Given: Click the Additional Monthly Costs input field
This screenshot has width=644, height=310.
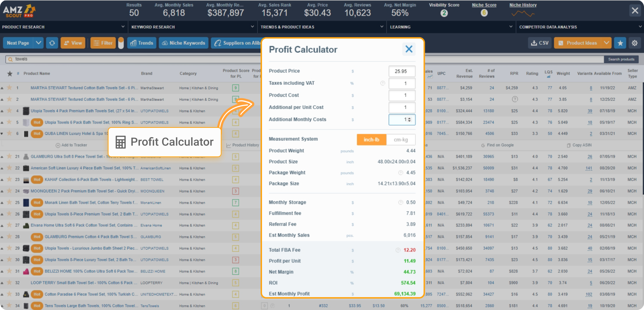Looking at the screenshot, I should 402,120.
